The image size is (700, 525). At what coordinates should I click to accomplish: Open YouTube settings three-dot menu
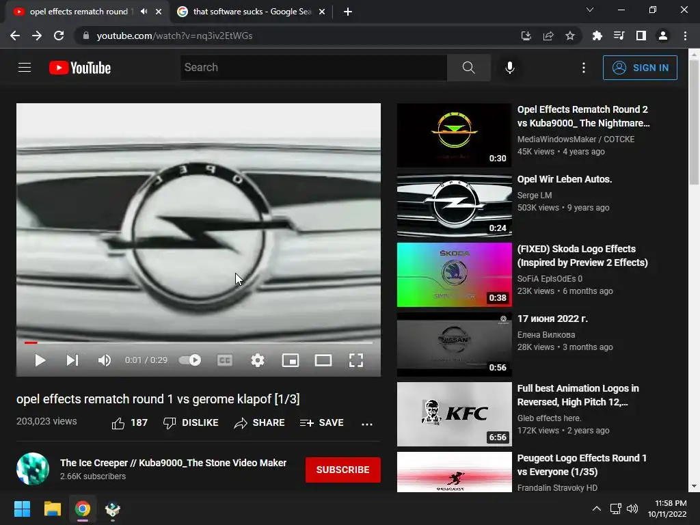coord(584,68)
